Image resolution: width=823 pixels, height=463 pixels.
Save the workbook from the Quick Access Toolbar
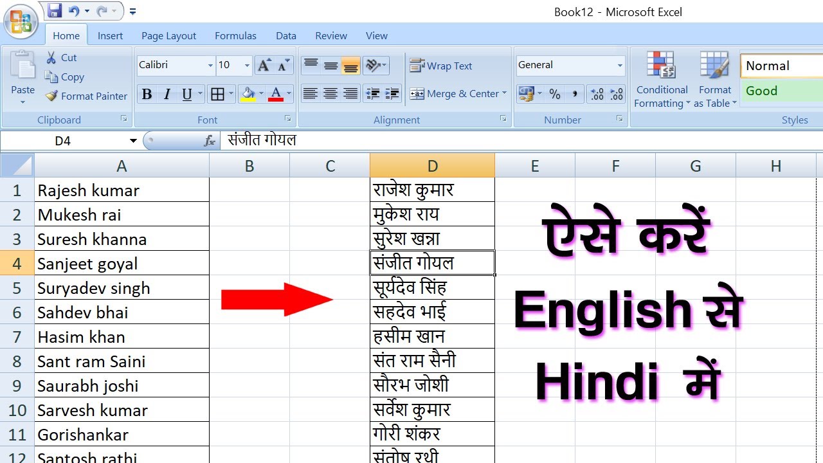click(x=55, y=11)
